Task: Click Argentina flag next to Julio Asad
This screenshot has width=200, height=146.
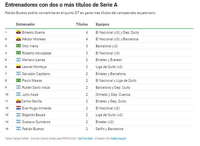Action: pyautogui.click(x=18, y=94)
